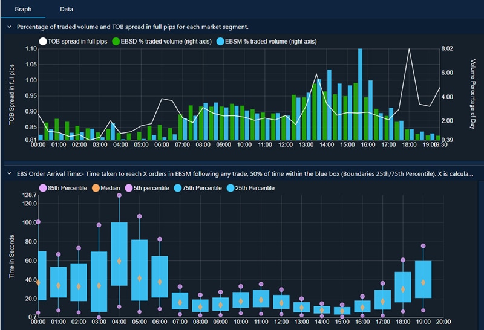484x330 pixels.
Task: Click the green EBSD legend circle
Action: pyautogui.click(x=116, y=41)
